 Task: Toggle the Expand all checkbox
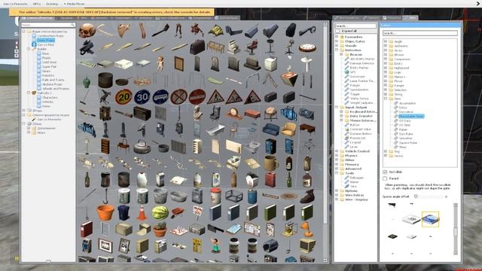(337, 31)
